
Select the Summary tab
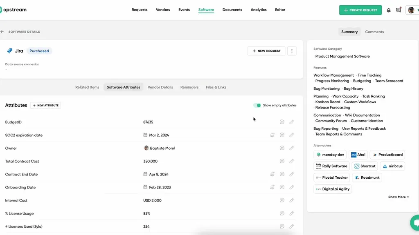point(349,32)
